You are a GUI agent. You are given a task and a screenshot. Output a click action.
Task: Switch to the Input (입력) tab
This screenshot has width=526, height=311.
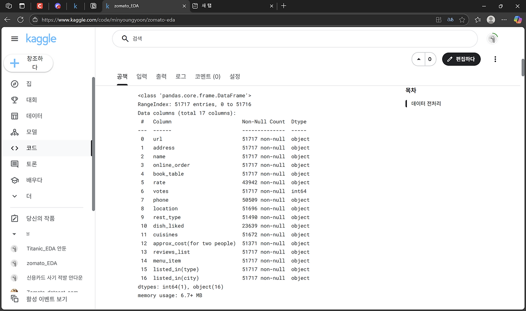142,76
